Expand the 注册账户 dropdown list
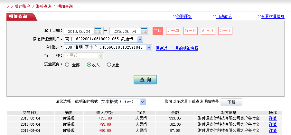The height and width of the screenshot is (135, 291). tap(140, 39)
